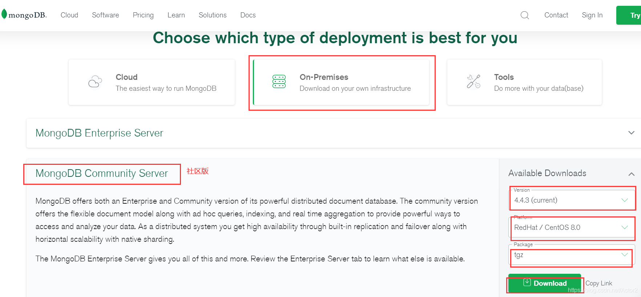Open the Package dropdown showing tgz
Viewport: 641px width, 297px height.
pos(572,255)
